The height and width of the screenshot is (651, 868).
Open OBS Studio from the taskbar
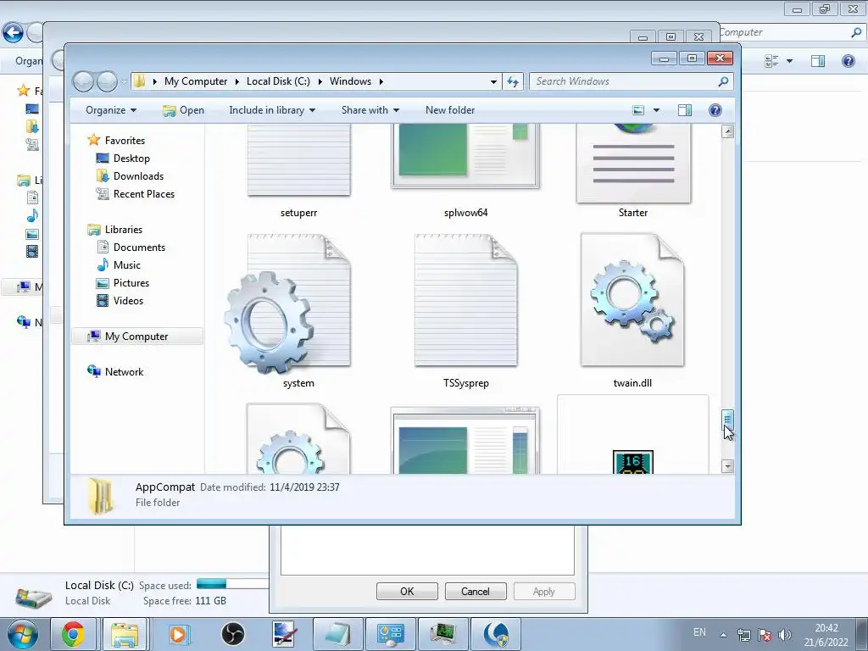(232, 634)
